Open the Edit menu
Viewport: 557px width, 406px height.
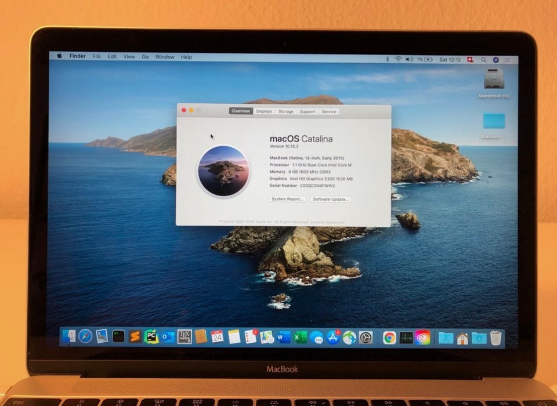point(112,56)
